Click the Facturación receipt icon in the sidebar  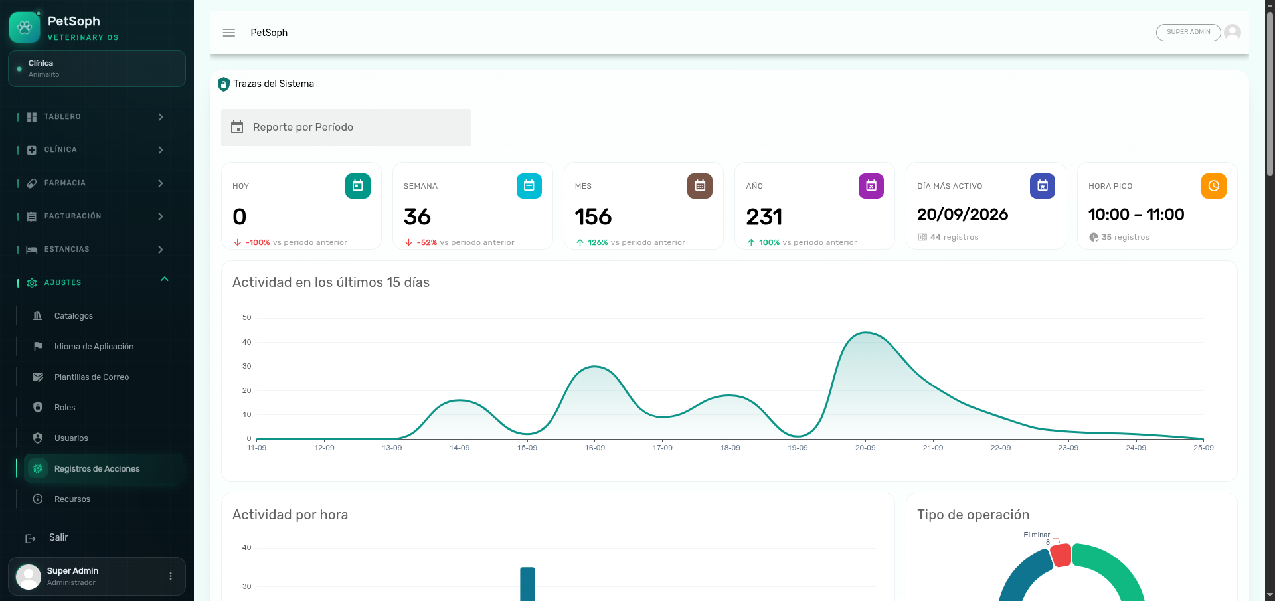pyautogui.click(x=32, y=216)
